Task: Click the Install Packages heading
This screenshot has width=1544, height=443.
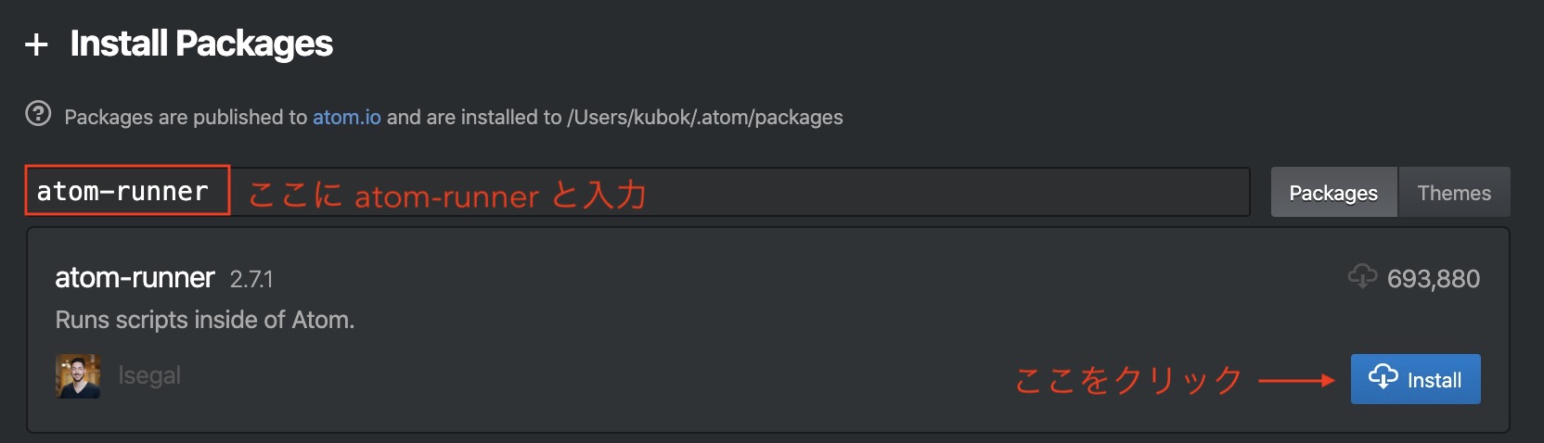Action: 201,44
